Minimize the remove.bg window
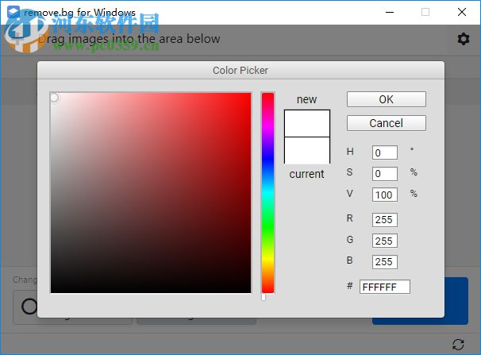 point(390,12)
